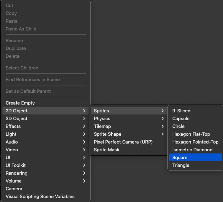Create a Hexagon Flat-Top sprite
Viewport: 223px width, 202px height.
(195, 134)
